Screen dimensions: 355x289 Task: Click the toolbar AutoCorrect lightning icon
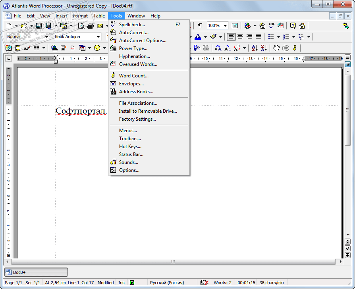(x=262, y=25)
